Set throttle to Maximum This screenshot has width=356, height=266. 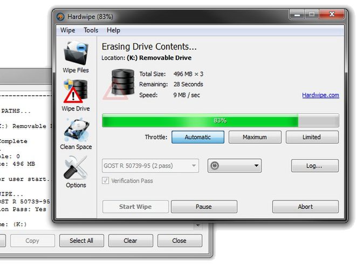[255, 137]
